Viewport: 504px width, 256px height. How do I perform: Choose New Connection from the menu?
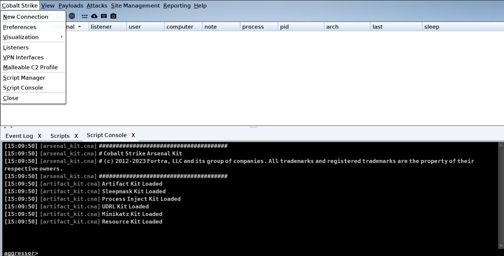[x=33, y=17]
